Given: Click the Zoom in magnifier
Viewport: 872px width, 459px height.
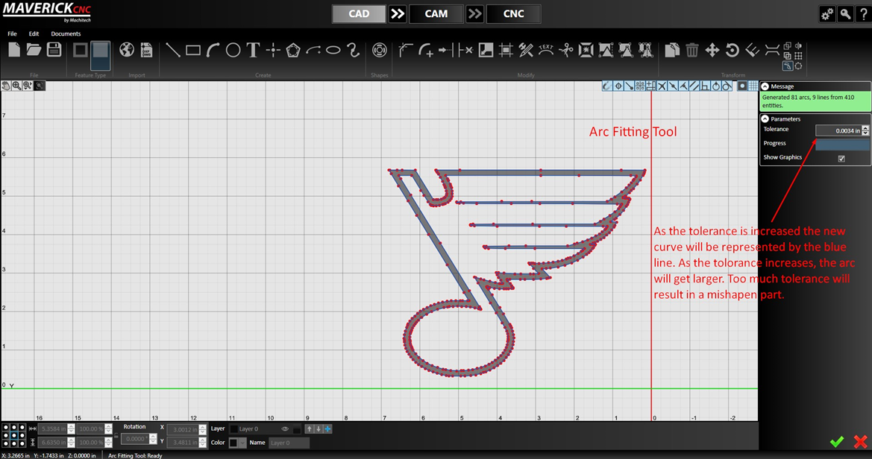Looking at the screenshot, I should pyautogui.click(x=16, y=86).
